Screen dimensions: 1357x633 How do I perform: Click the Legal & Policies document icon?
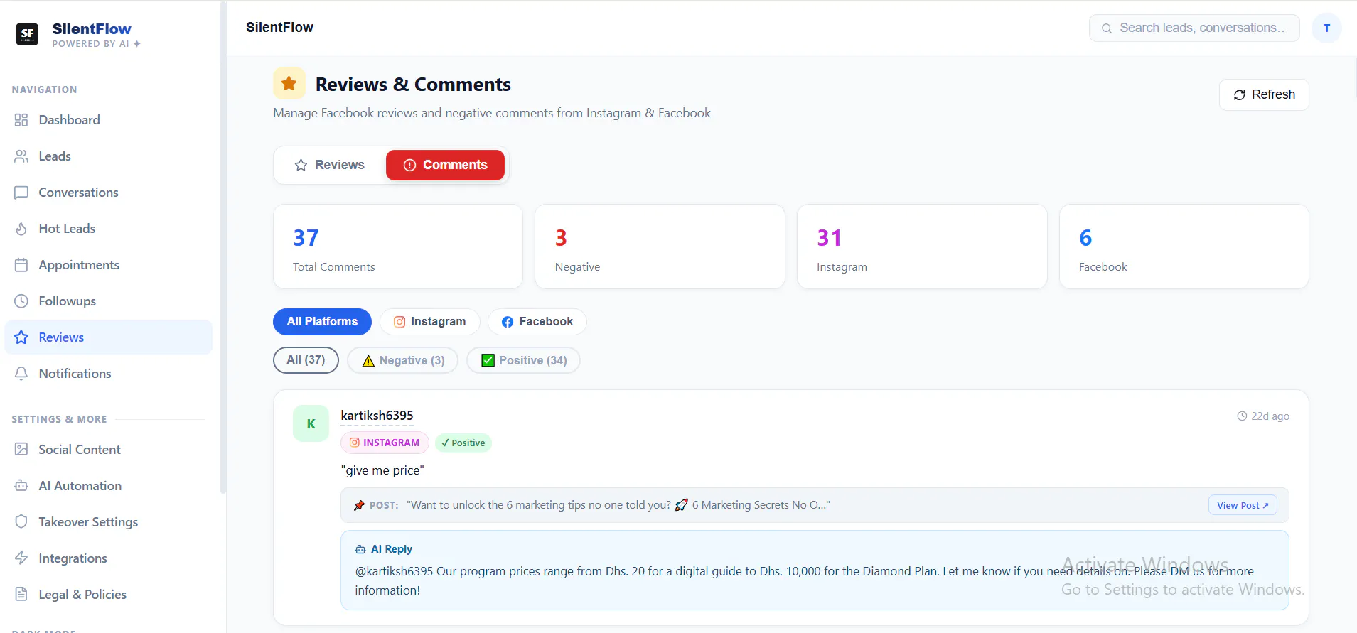(x=21, y=595)
